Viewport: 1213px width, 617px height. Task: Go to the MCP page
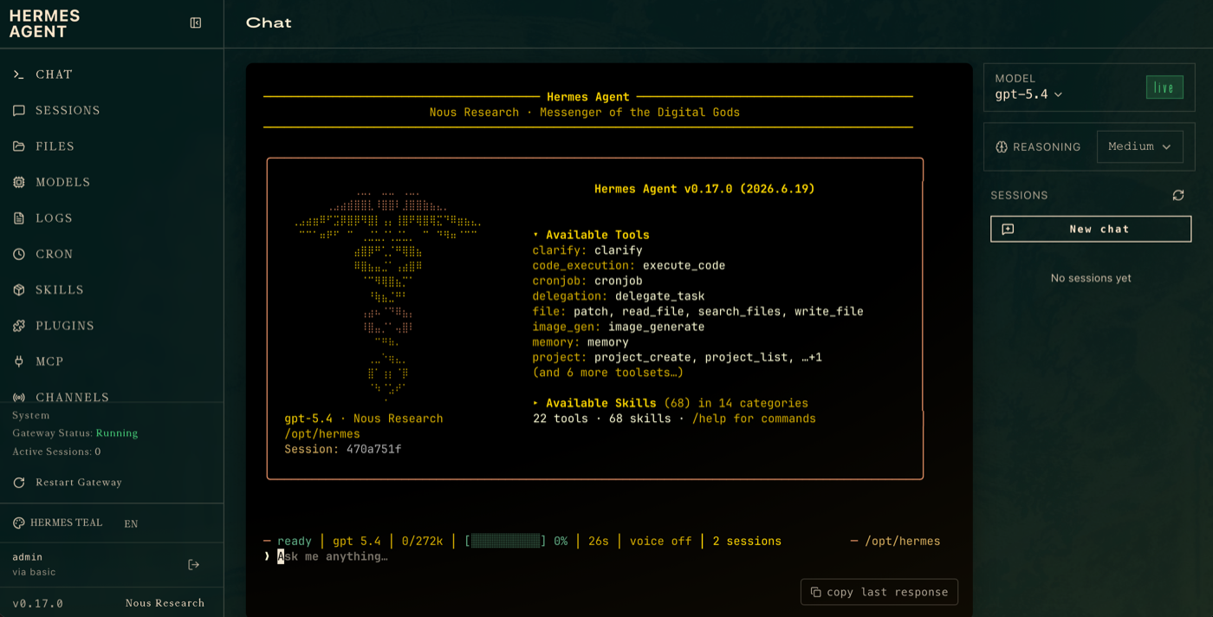(x=112, y=362)
